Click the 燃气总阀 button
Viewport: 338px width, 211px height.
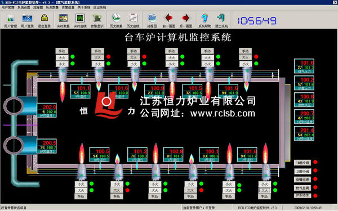tap(303, 188)
